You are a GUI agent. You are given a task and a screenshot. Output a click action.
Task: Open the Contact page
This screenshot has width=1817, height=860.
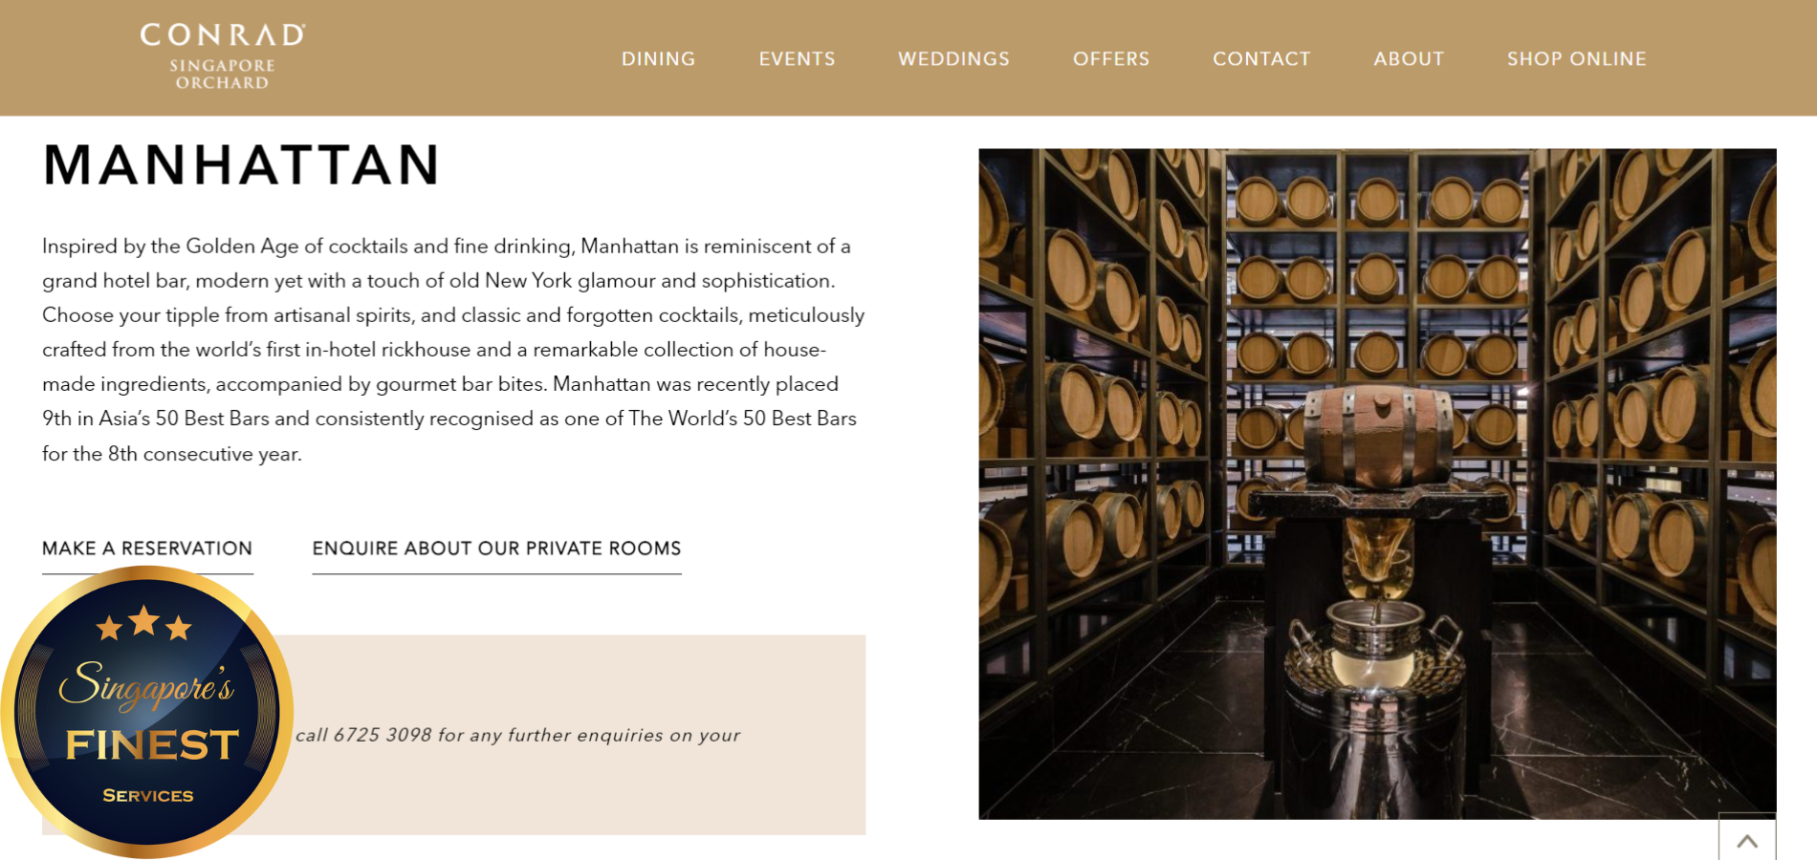tap(1261, 59)
